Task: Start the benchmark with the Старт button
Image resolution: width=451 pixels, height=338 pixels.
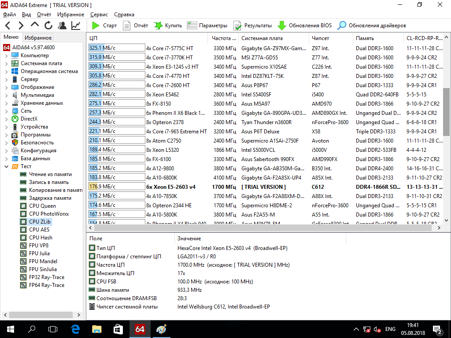Action: [104, 26]
